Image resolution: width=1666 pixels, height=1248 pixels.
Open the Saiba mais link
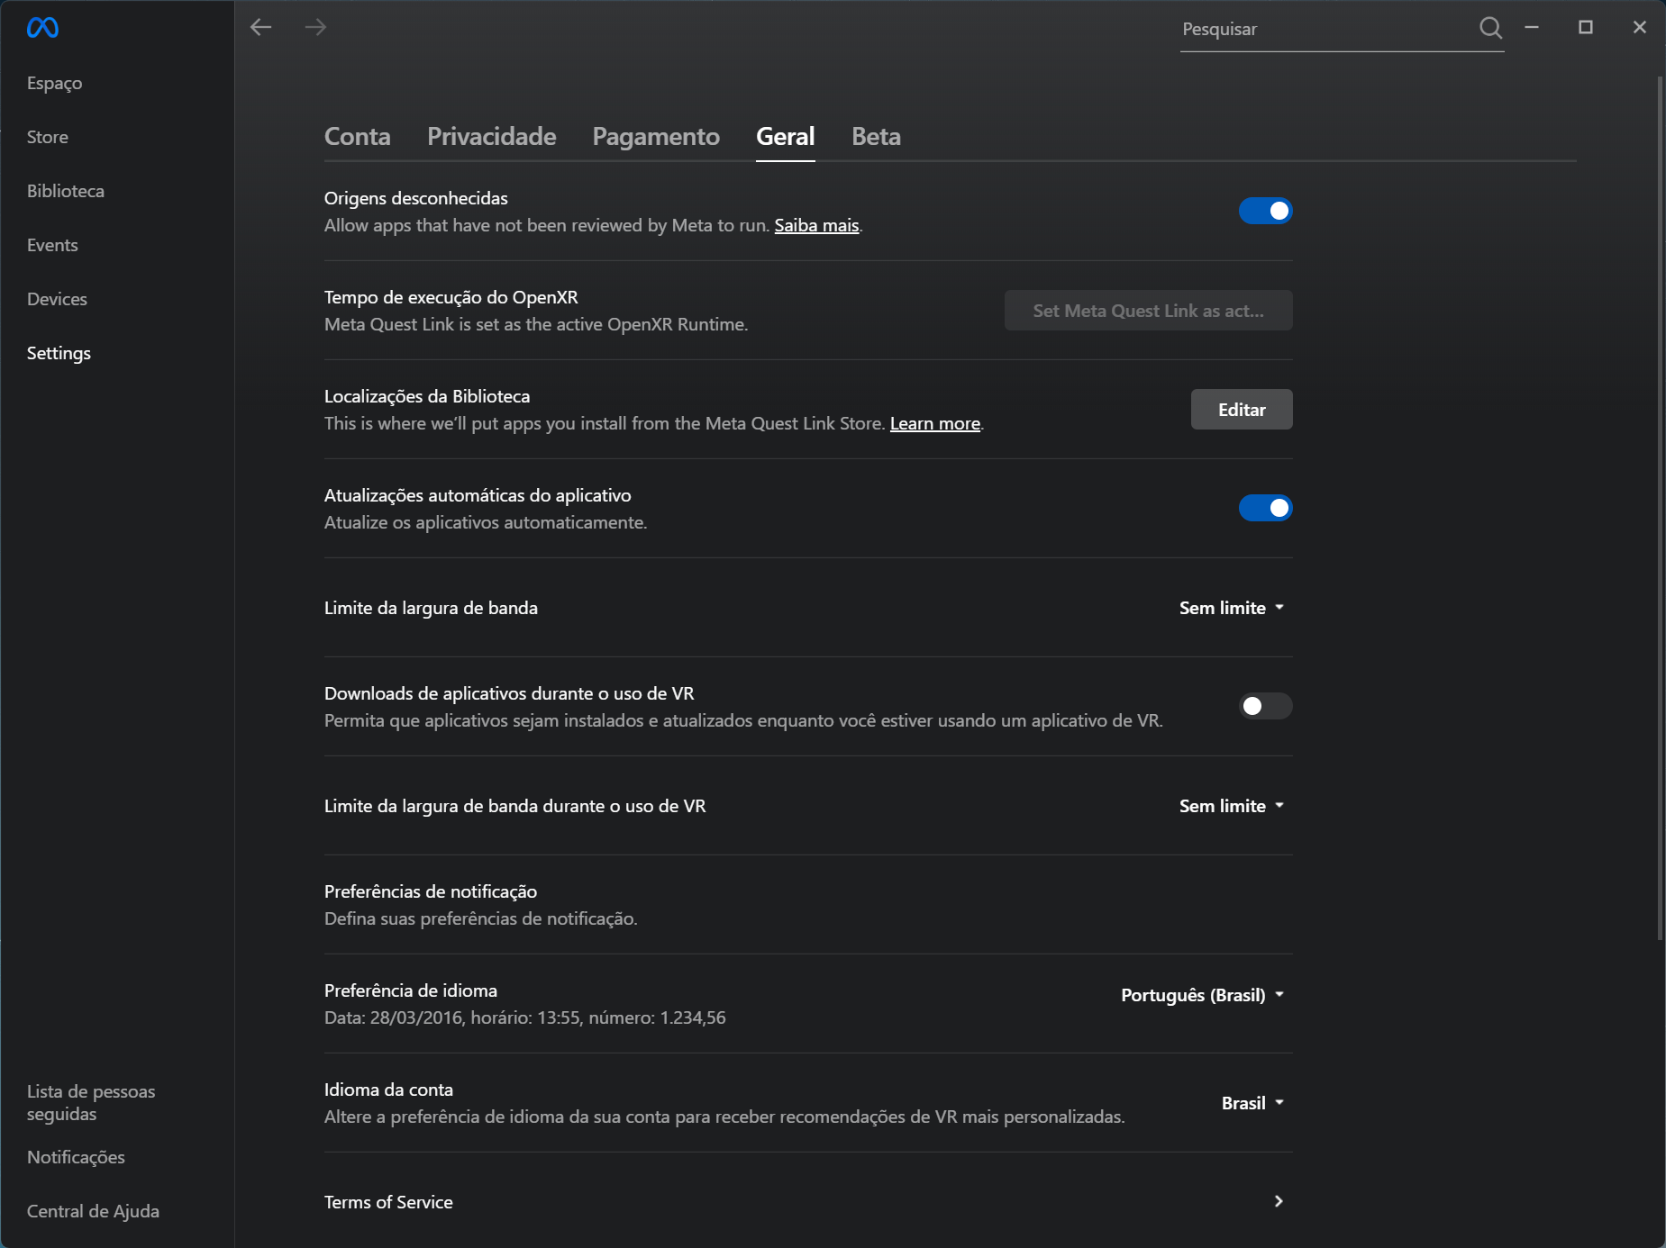[x=816, y=225]
